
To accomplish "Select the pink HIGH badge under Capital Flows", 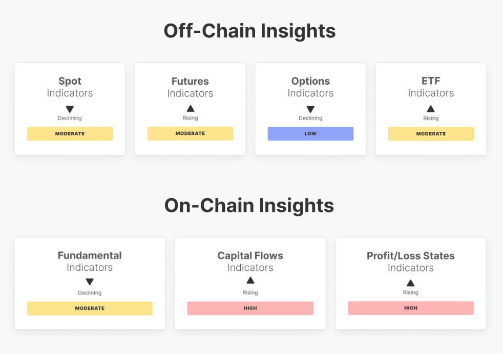I will [x=250, y=308].
